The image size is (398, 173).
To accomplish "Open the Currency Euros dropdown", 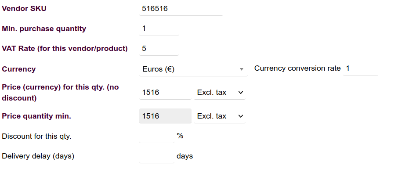I will click(193, 69).
